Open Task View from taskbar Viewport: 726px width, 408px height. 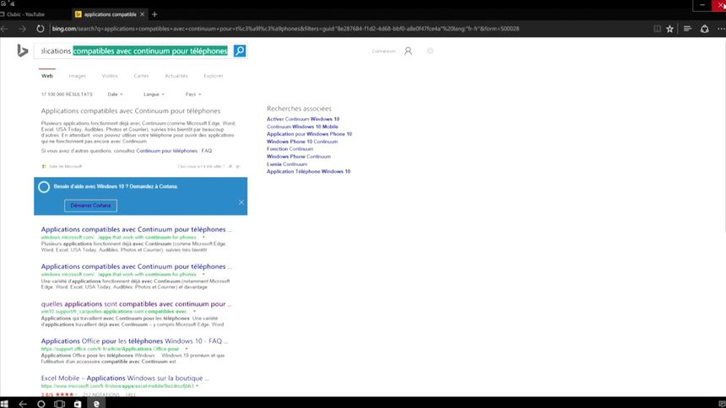(x=59, y=404)
